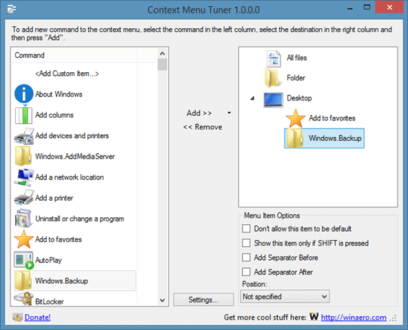Select Add a network location text
The image size is (408, 330).
click(x=70, y=177)
